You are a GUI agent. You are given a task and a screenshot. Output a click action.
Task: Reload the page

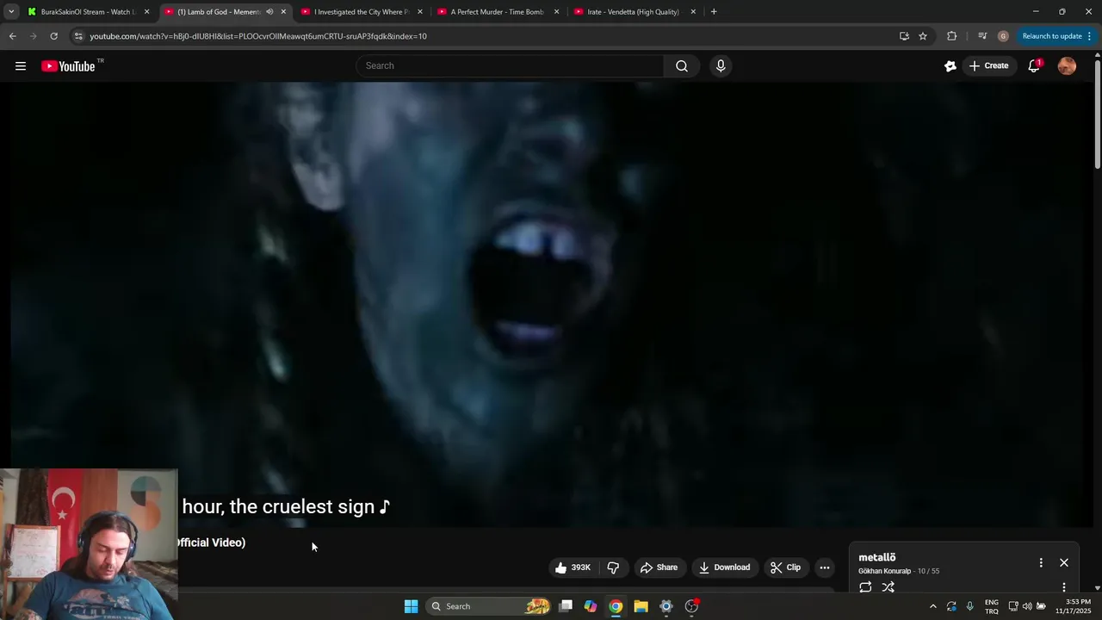click(x=53, y=36)
